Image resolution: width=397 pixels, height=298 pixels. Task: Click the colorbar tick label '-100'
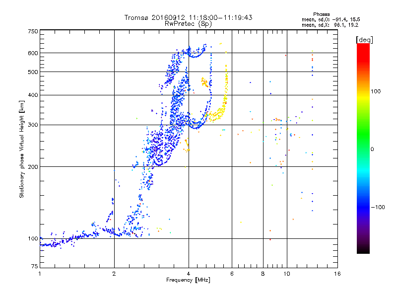pyautogui.click(x=378, y=207)
